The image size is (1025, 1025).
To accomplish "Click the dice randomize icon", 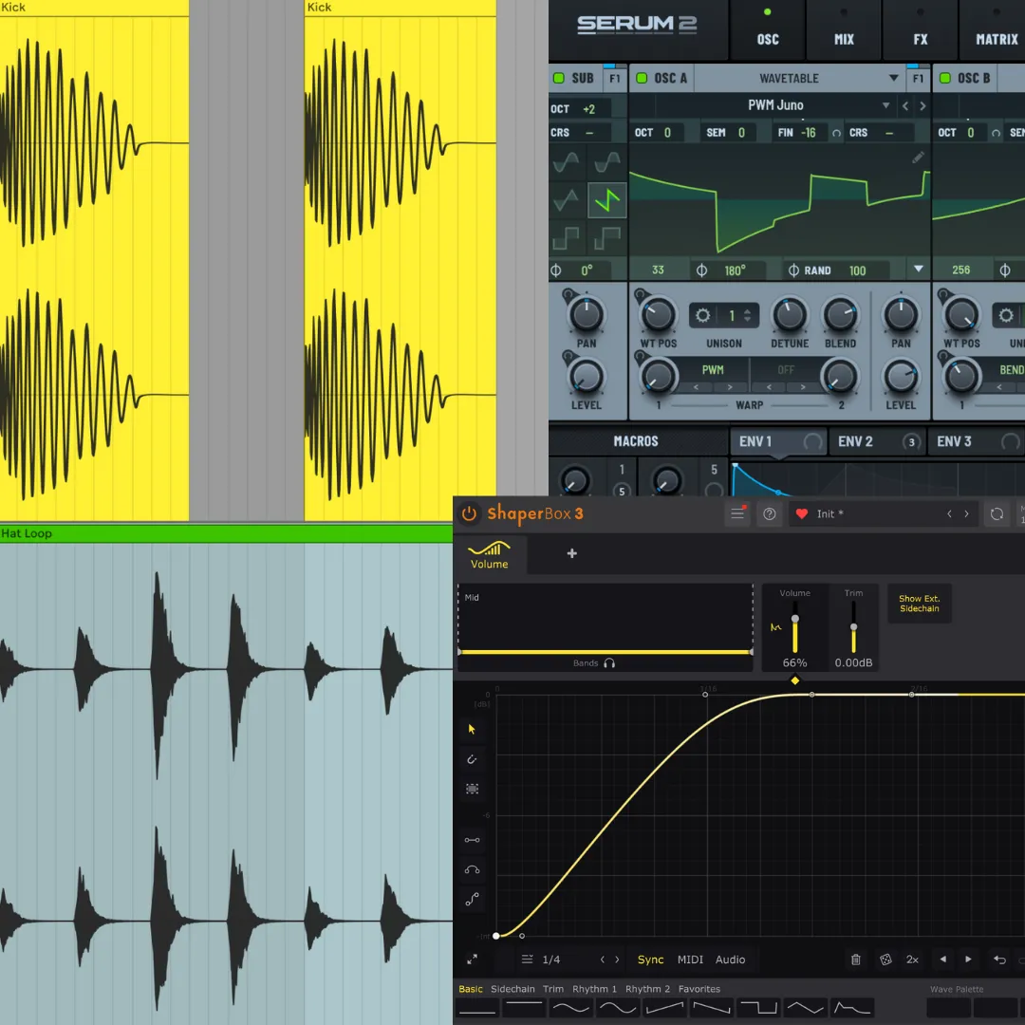I will point(885,959).
